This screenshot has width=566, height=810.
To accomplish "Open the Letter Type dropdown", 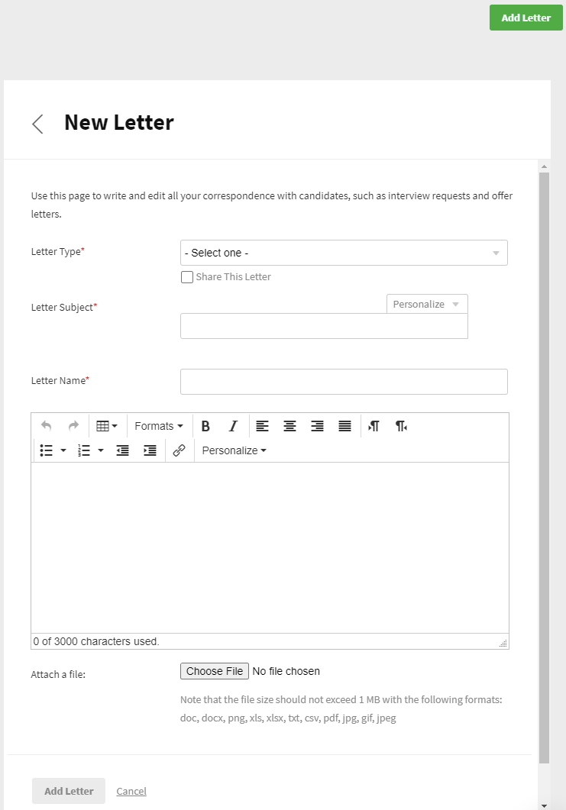I will [x=344, y=253].
